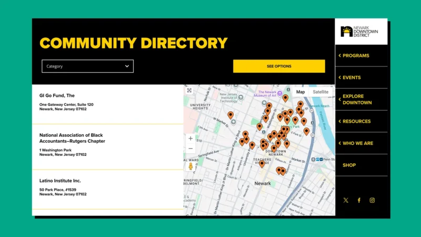This screenshot has height=237, width=421.
Task: Zoom out the map with minus button
Action: [x=191, y=149]
